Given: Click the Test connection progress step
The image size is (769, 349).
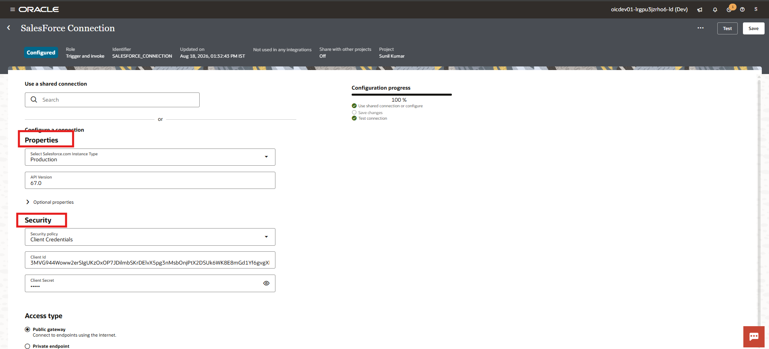Looking at the screenshot, I should coord(372,118).
